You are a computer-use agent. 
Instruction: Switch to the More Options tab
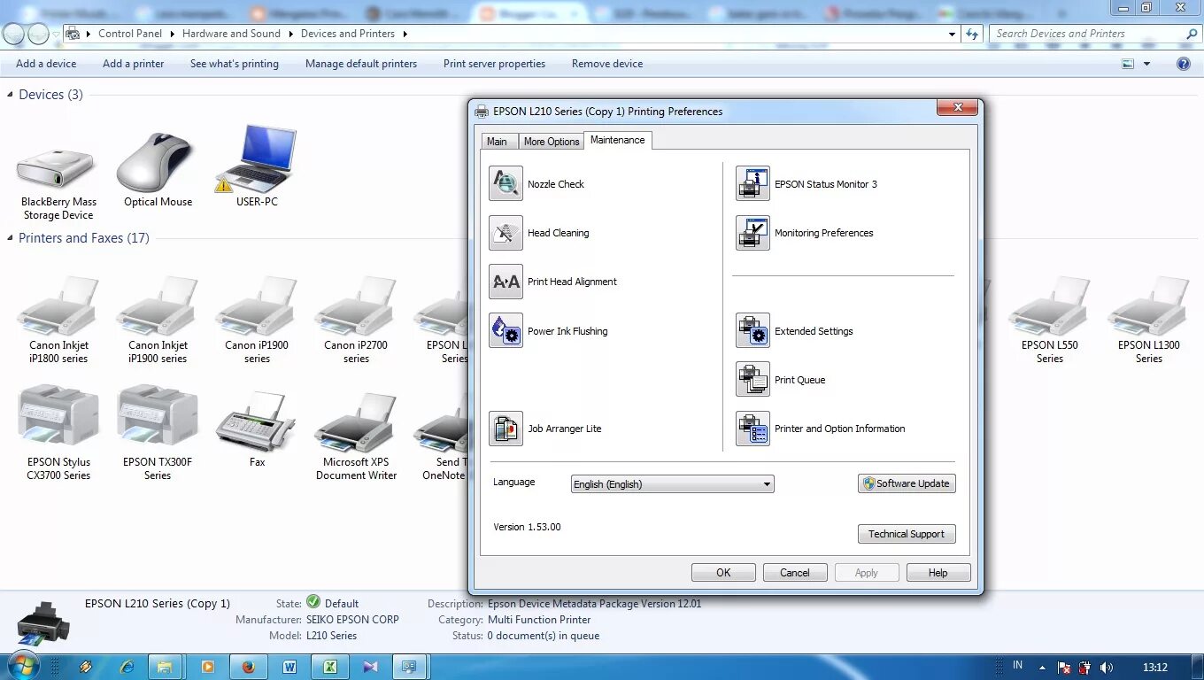(551, 142)
